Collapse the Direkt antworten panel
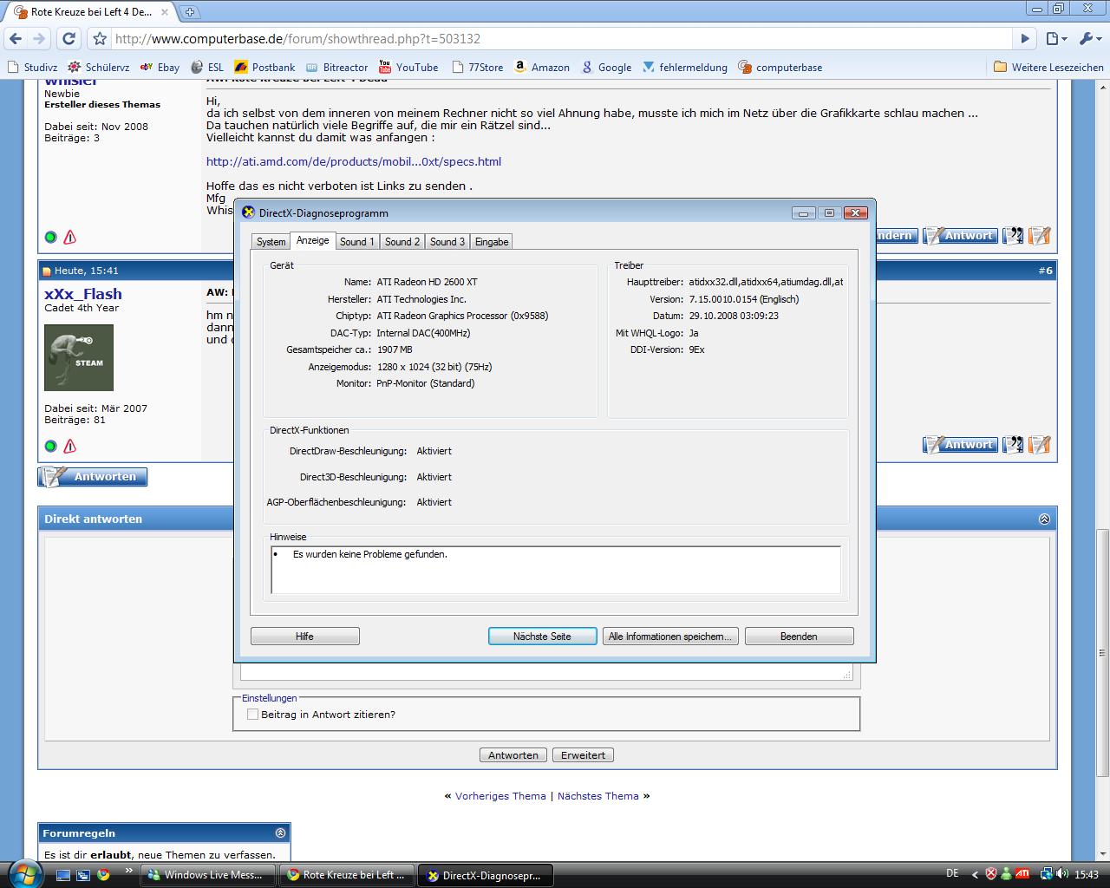Screen dimensions: 1110x888 pyautogui.click(x=1044, y=519)
